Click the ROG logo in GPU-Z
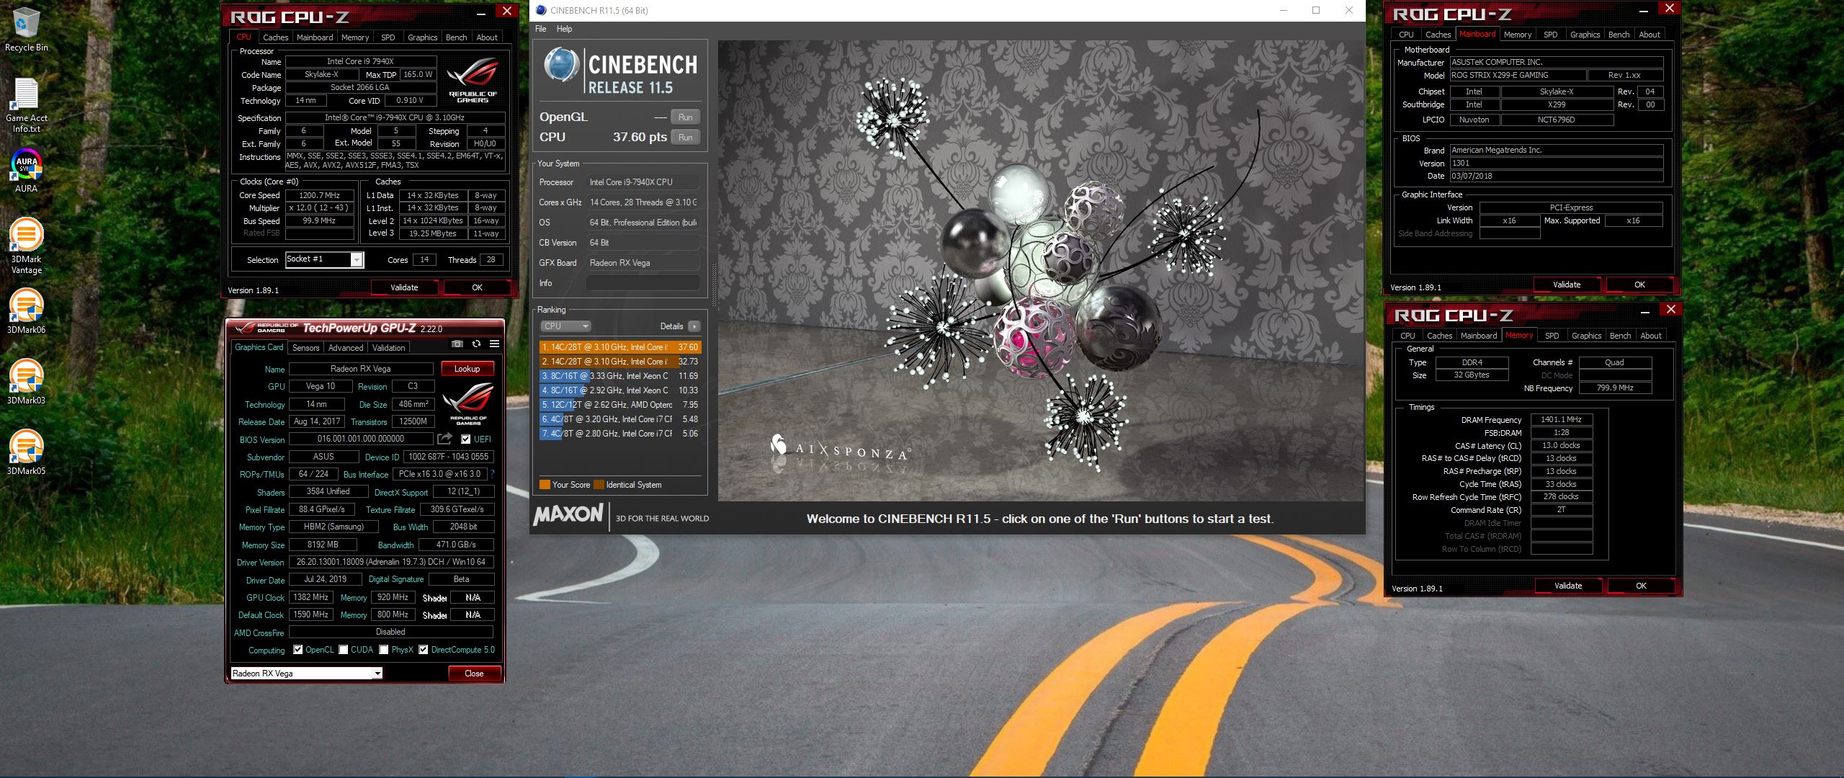The height and width of the screenshot is (778, 1844). [468, 404]
